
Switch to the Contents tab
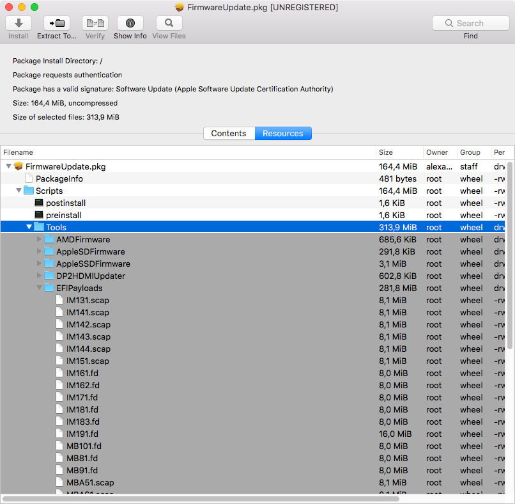pos(229,134)
